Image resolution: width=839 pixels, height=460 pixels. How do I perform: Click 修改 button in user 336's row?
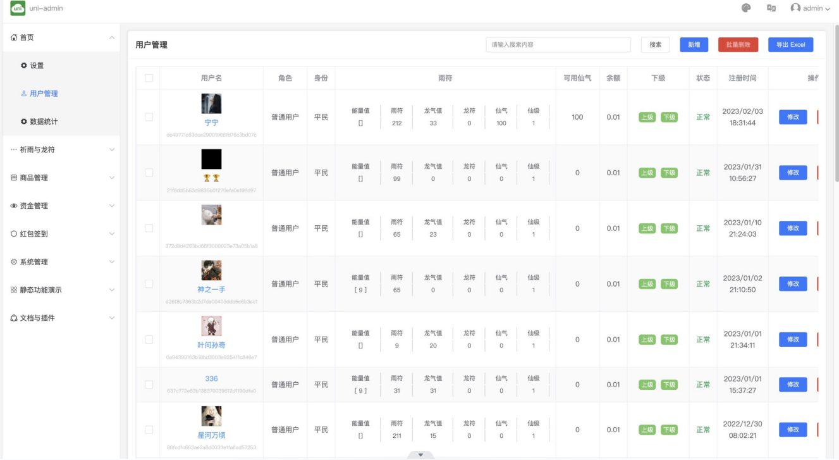coord(793,385)
